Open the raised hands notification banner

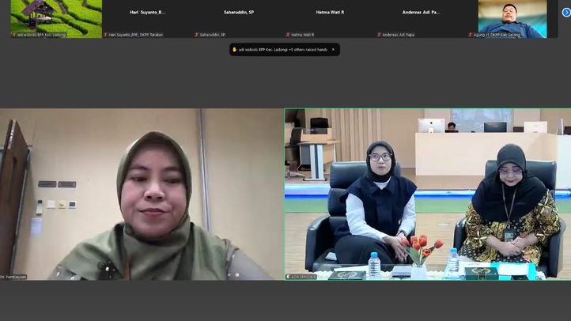[285, 50]
